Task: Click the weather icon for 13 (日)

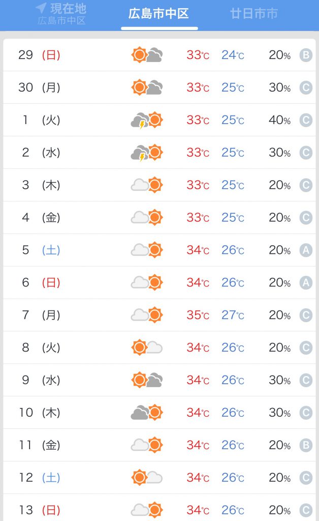Action: pyautogui.click(x=147, y=510)
